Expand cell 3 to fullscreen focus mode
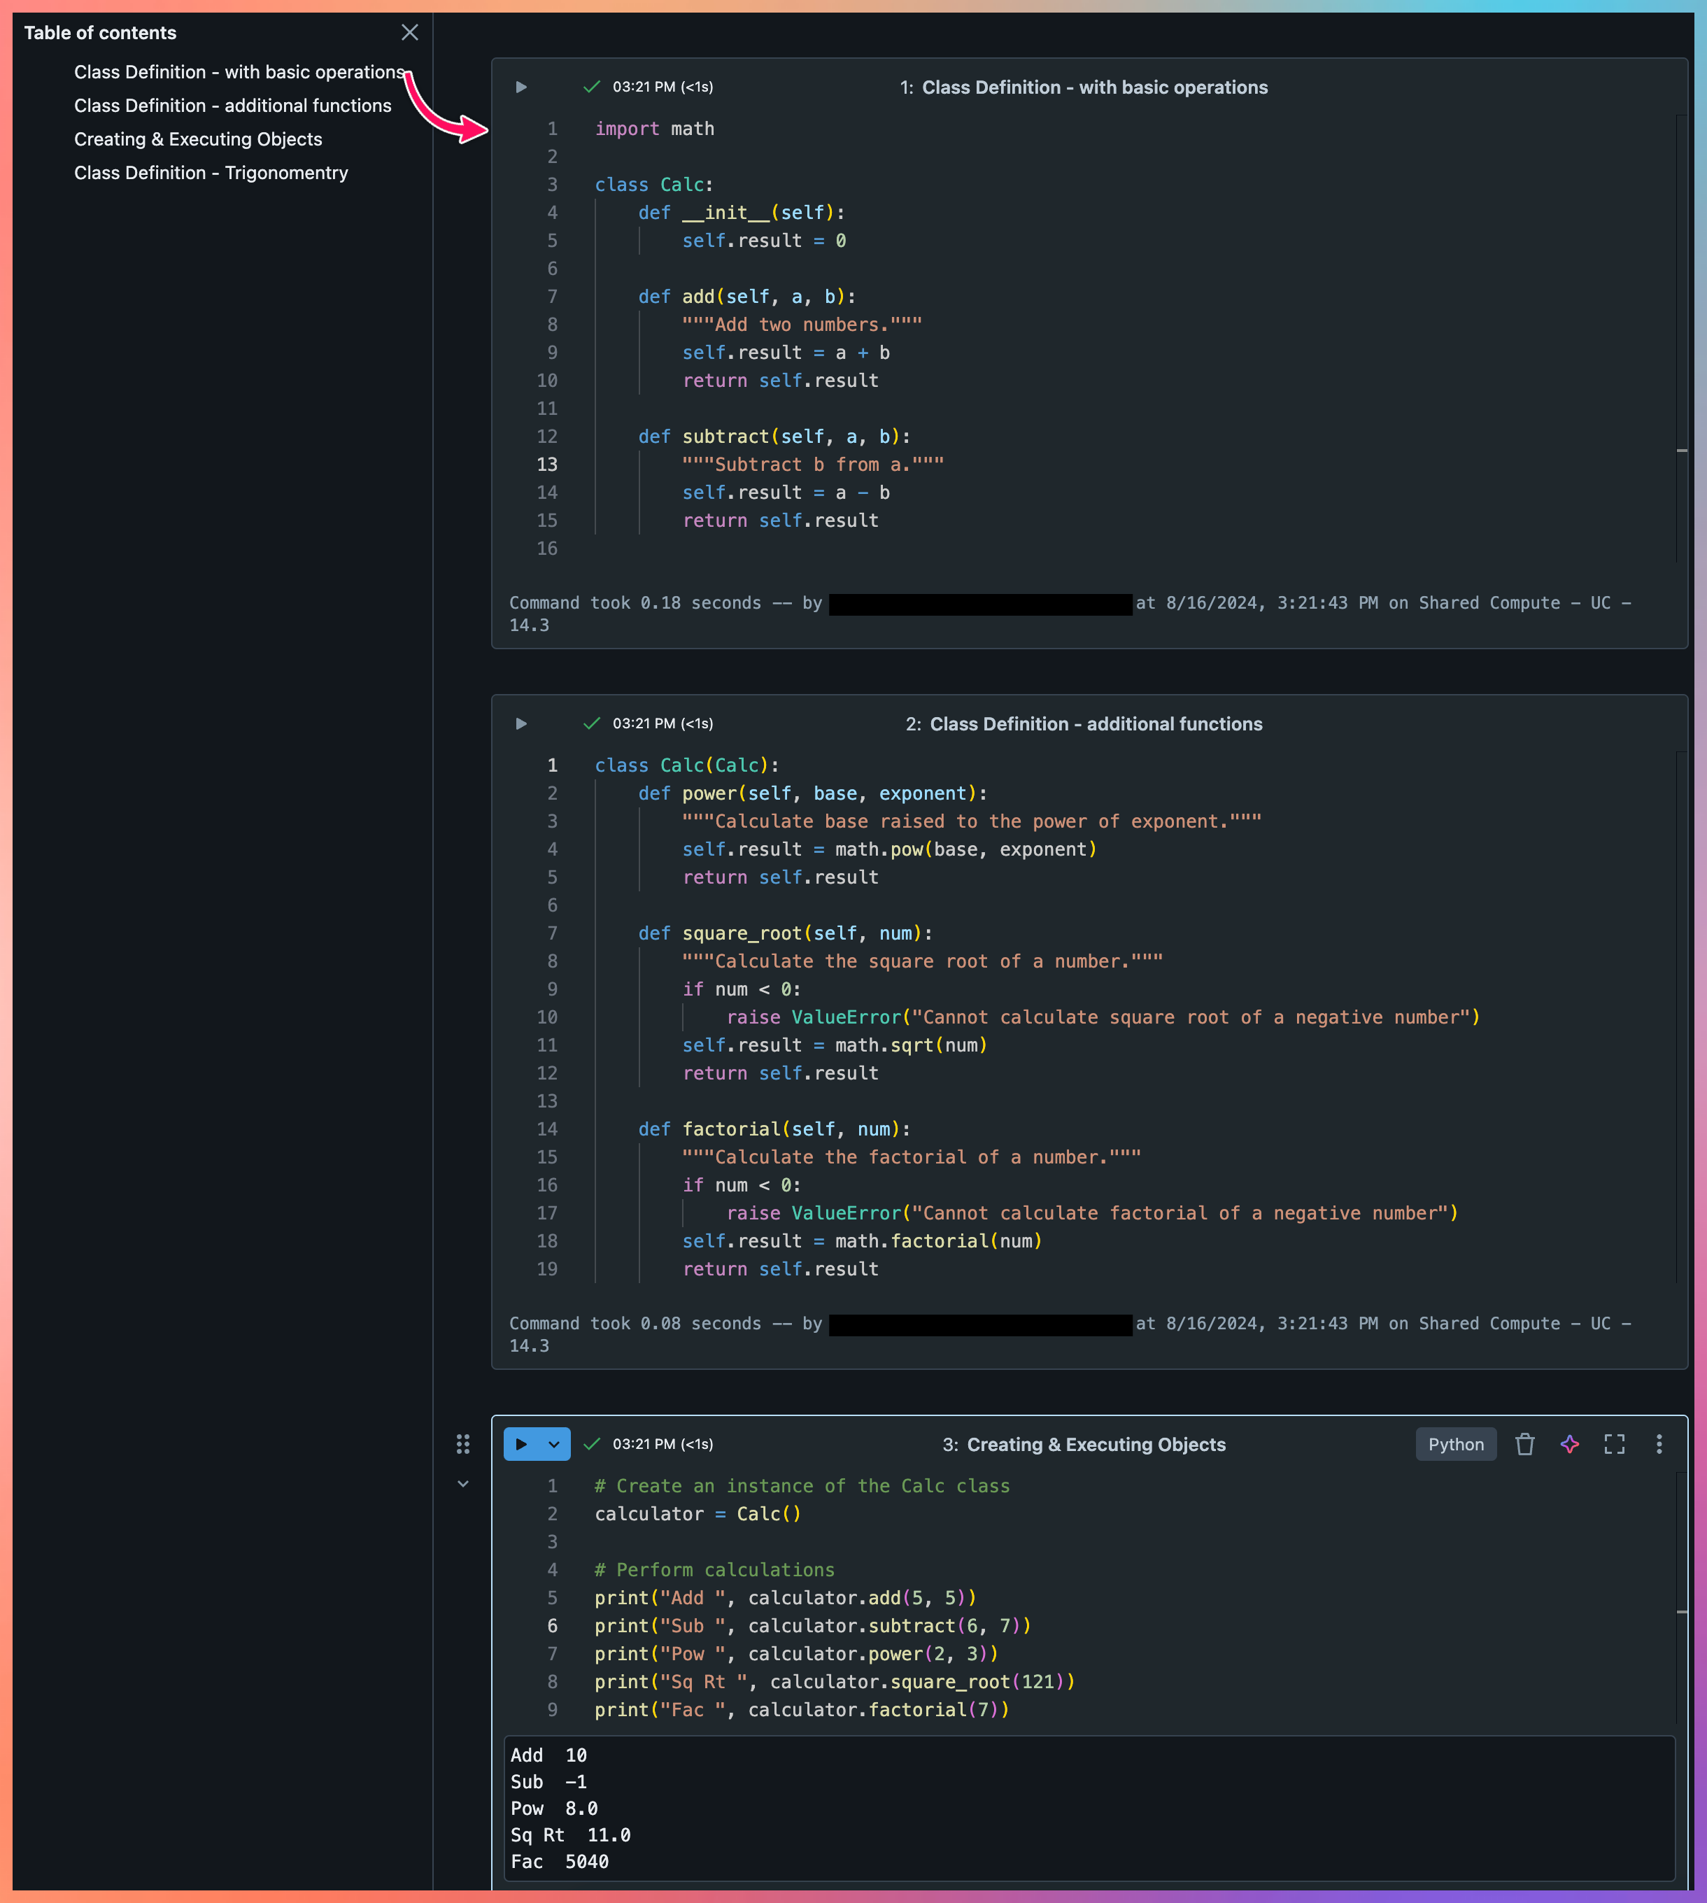 (1614, 1444)
